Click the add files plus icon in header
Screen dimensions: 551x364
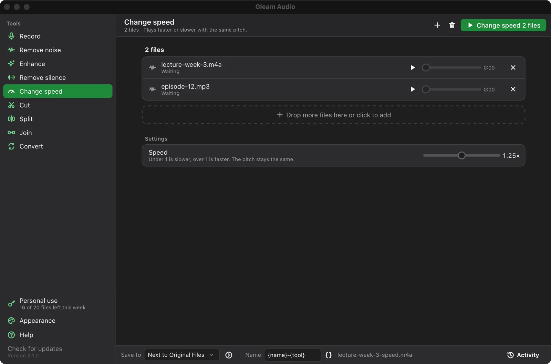pyautogui.click(x=437, y=25)
